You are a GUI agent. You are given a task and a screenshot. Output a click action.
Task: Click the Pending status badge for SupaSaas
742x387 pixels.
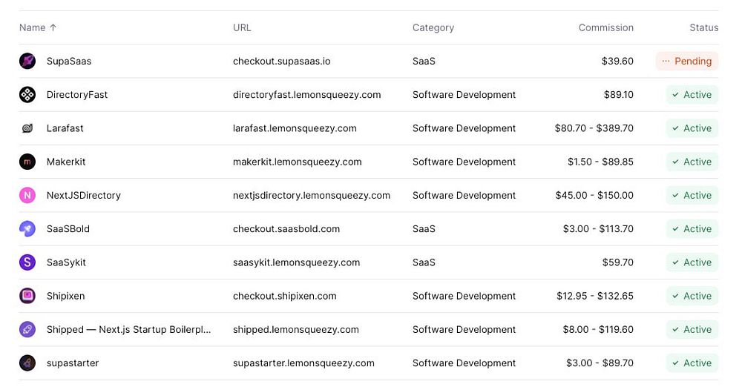[686, 61]
